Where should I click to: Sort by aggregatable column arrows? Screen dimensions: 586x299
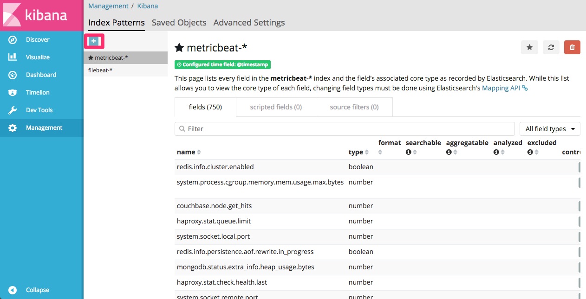point(455,152)
